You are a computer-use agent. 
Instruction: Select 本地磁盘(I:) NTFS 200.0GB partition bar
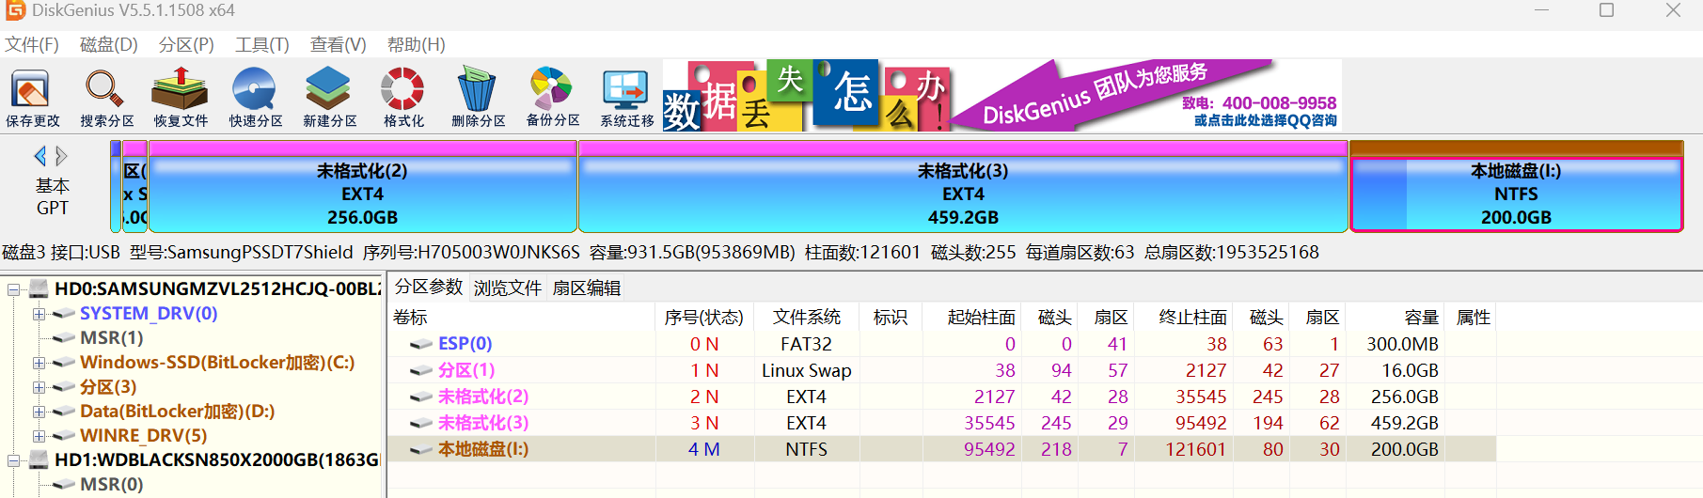click(1516, 186)
